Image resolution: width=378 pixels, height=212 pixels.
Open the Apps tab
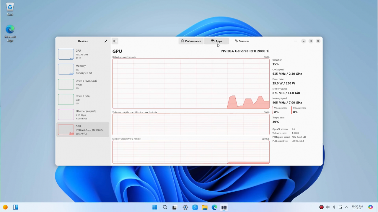point(216,41)
